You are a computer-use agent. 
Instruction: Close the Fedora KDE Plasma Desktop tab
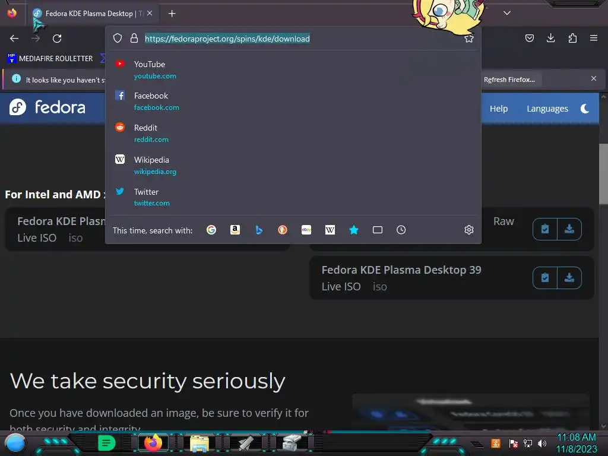150,13
